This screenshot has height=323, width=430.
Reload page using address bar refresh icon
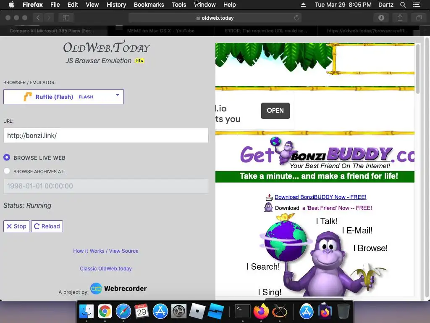296,18
